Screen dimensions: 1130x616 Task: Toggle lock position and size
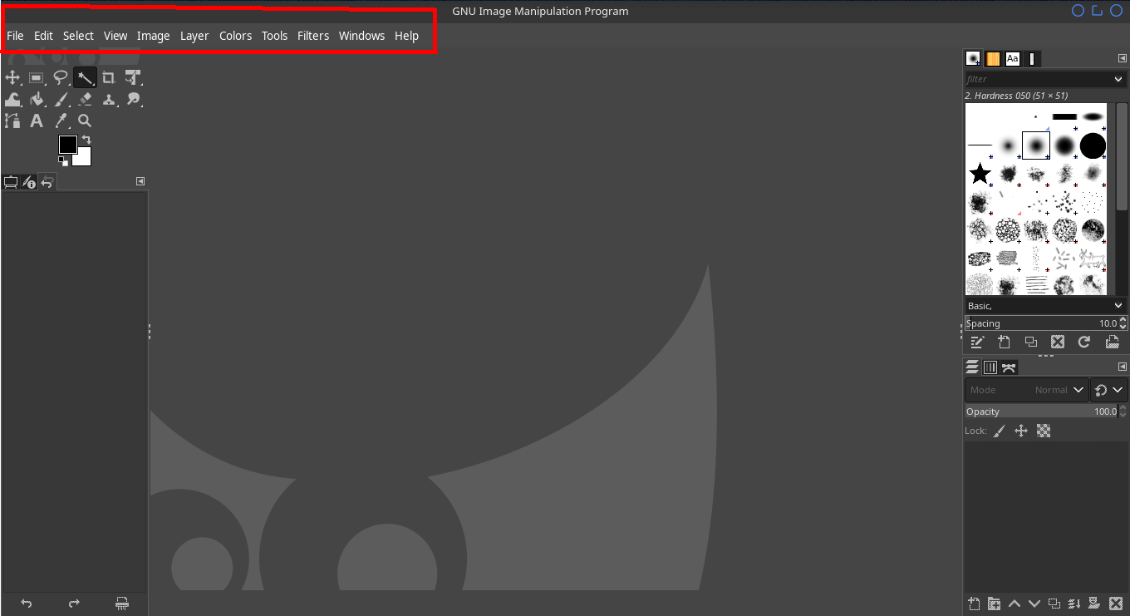(x=1021, y=431)
